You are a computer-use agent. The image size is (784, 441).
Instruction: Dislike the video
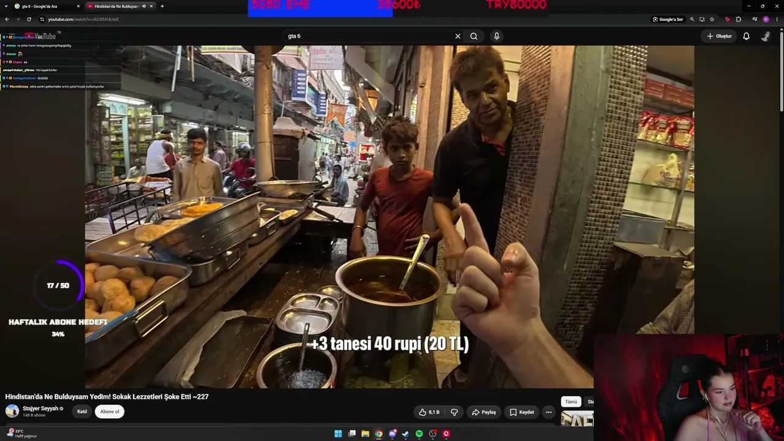[x=454, y=412]
